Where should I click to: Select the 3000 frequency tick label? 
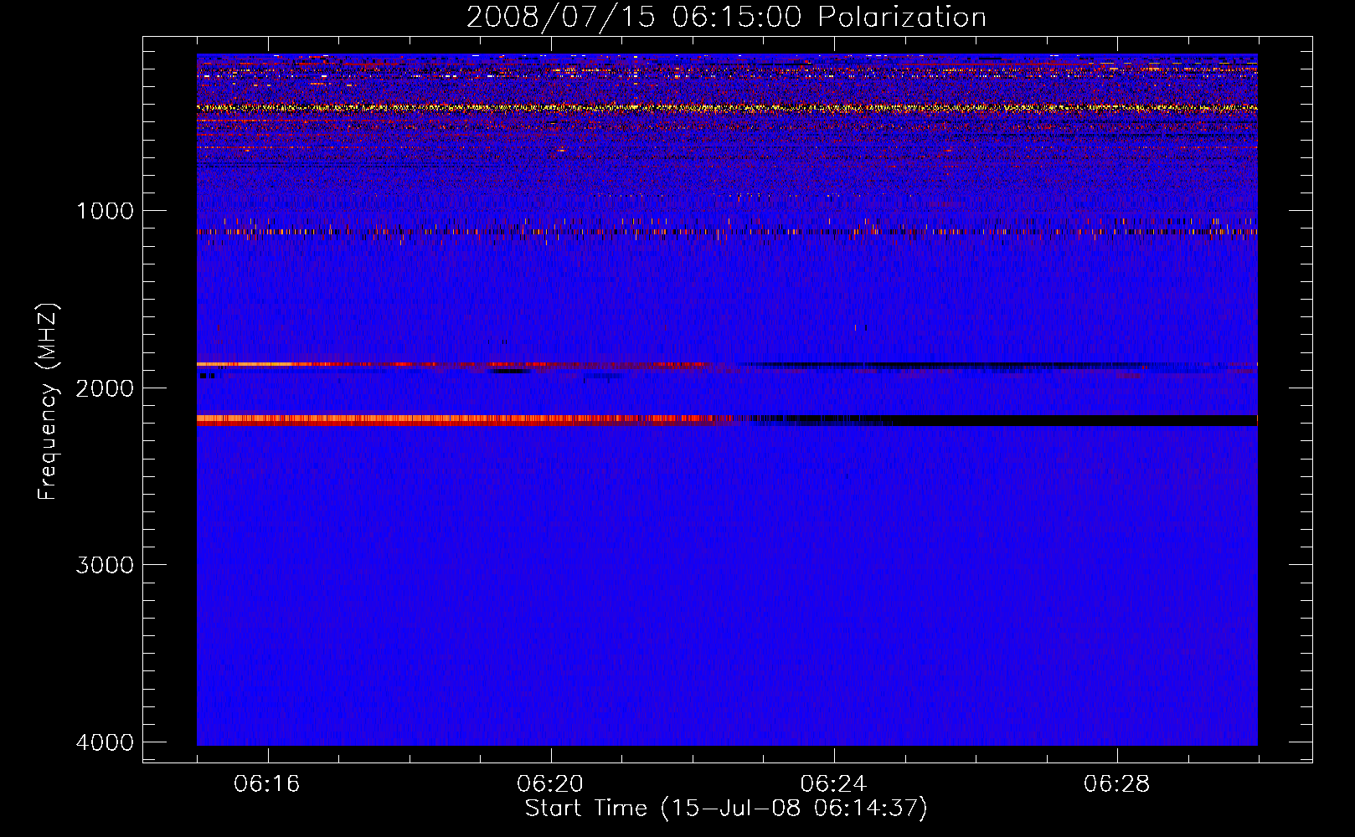105,565
